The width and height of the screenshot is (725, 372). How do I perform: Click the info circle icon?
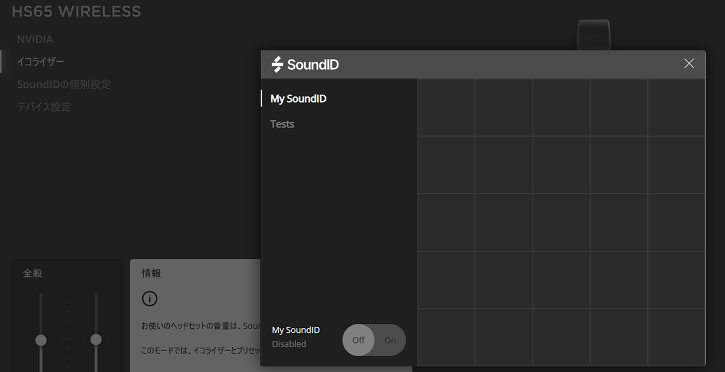(x=150, y=299)
